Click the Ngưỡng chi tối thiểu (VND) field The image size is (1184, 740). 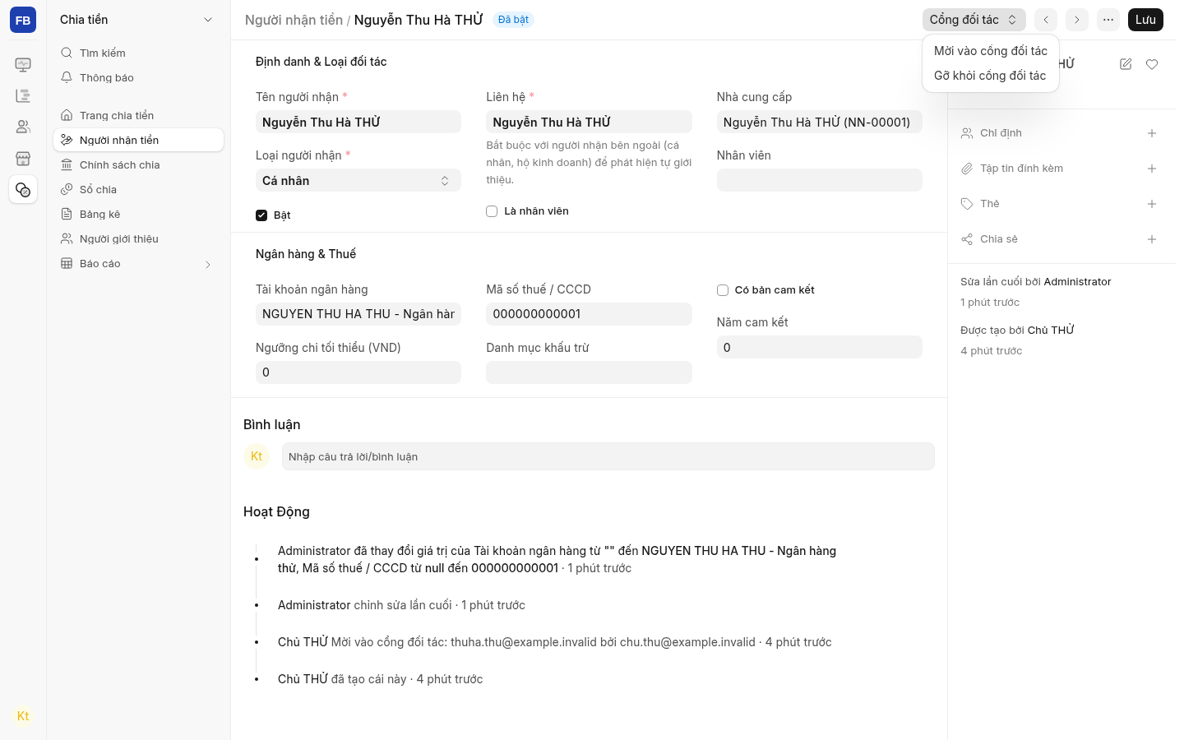358,372
